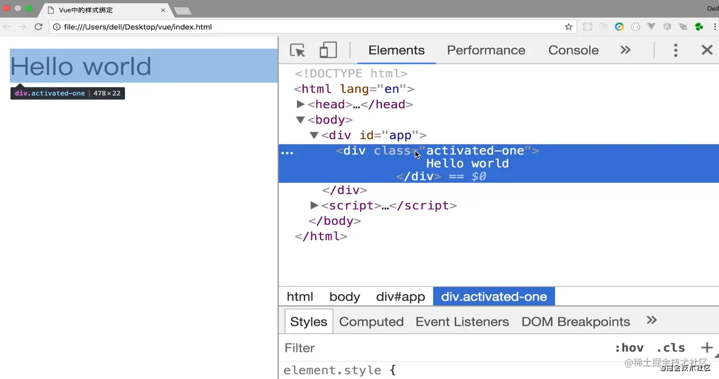719x379 pixels.
Task: Toggle element state with :hov
Action: tap(629, 348)
